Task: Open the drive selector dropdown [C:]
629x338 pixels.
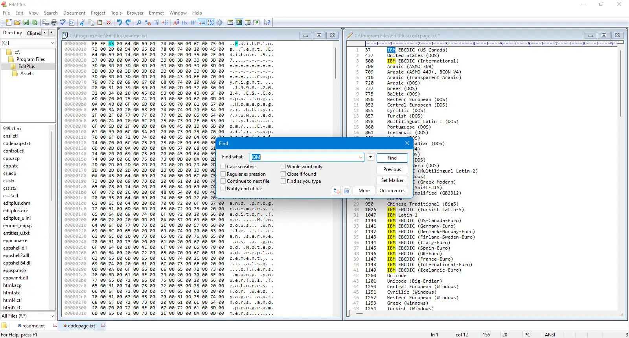Action: click(x=52, y=42)
